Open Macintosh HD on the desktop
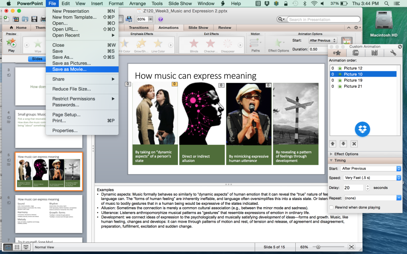 coord(384,24)
